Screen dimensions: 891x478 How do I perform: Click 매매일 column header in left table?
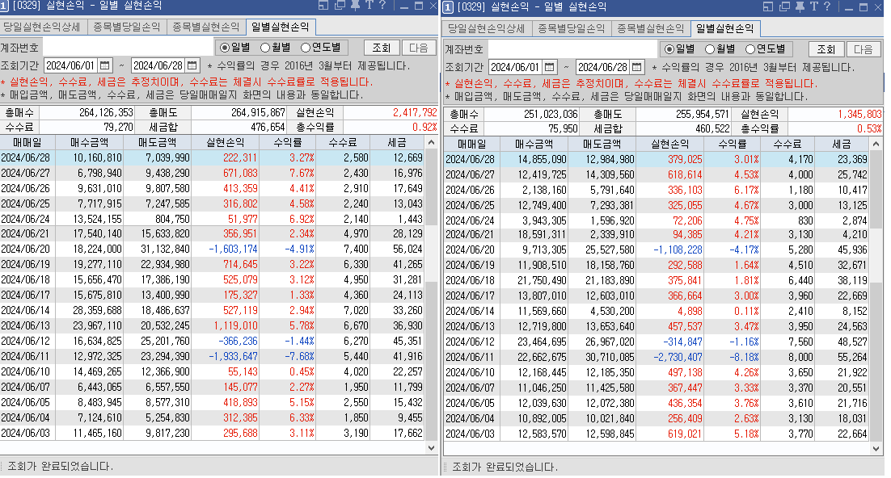[27, 142]
